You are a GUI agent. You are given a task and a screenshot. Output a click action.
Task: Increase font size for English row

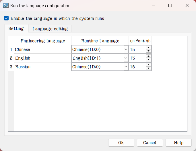(148, 56)
